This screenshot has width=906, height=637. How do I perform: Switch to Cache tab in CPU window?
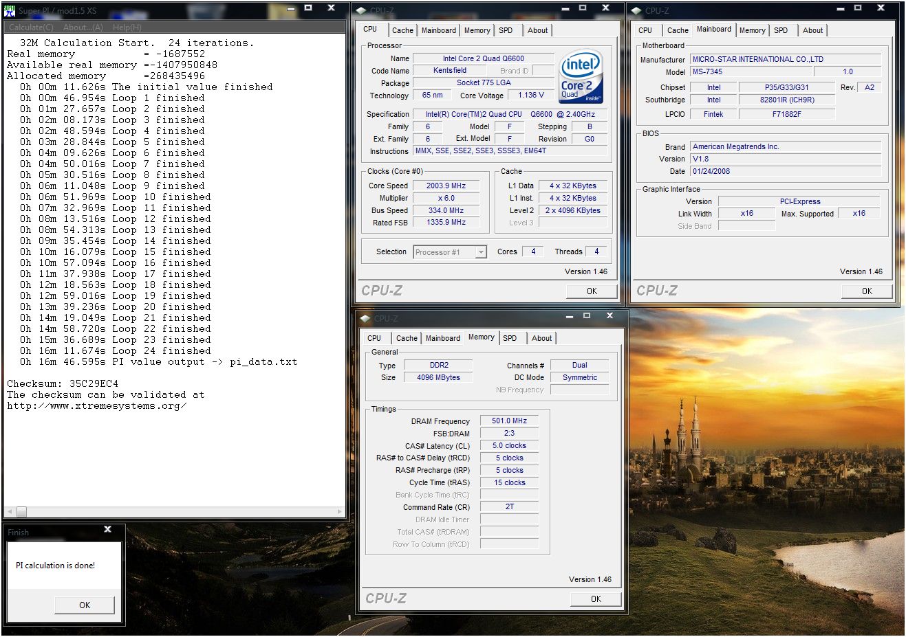402,30
